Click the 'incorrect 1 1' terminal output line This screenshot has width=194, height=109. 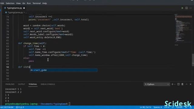13,89
